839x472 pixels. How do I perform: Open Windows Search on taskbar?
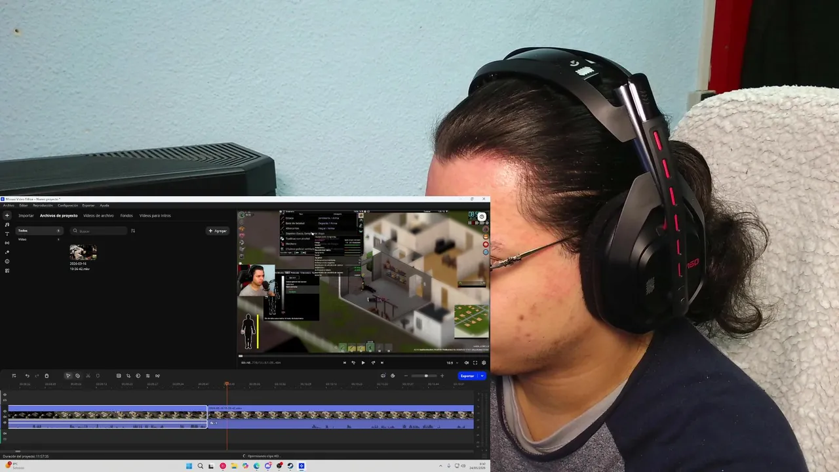click(200, 466)
